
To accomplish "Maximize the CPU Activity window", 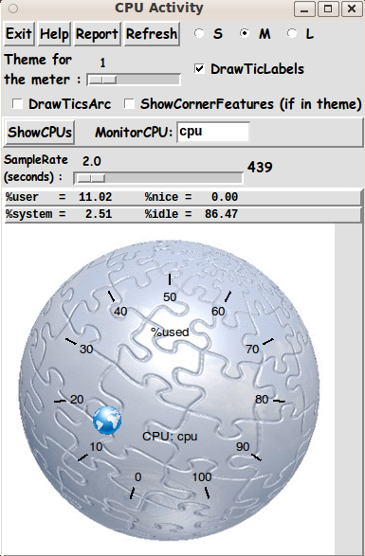I will [x=328, y=9].
